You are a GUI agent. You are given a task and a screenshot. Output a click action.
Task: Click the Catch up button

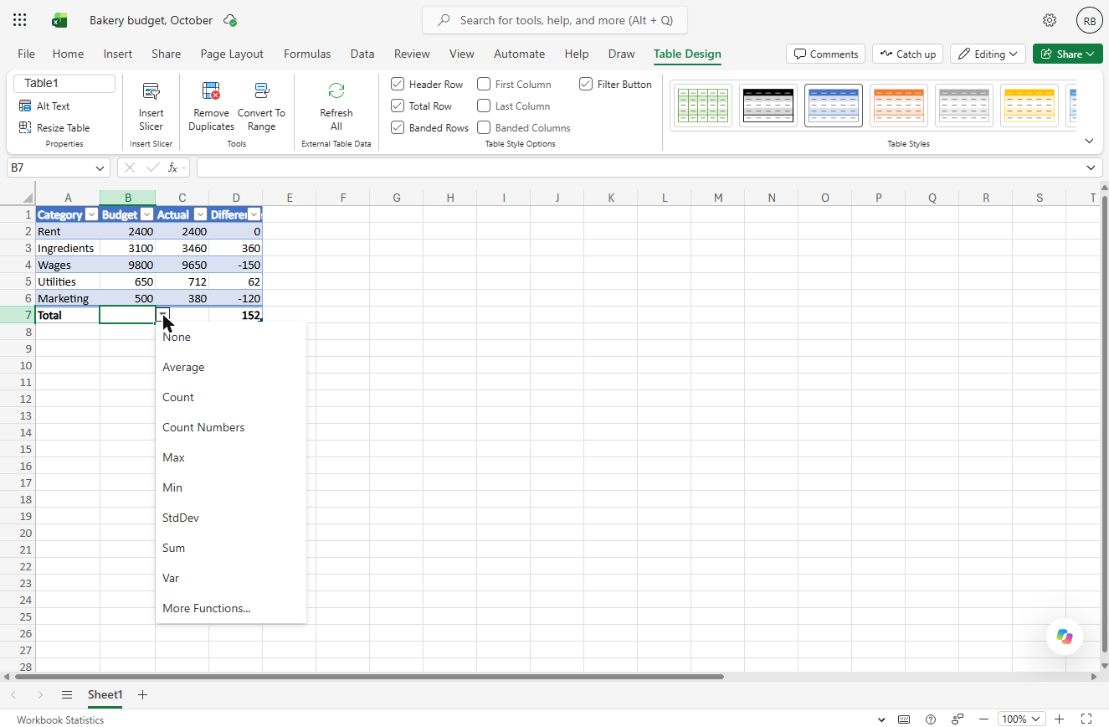click(x=907, y=54)
